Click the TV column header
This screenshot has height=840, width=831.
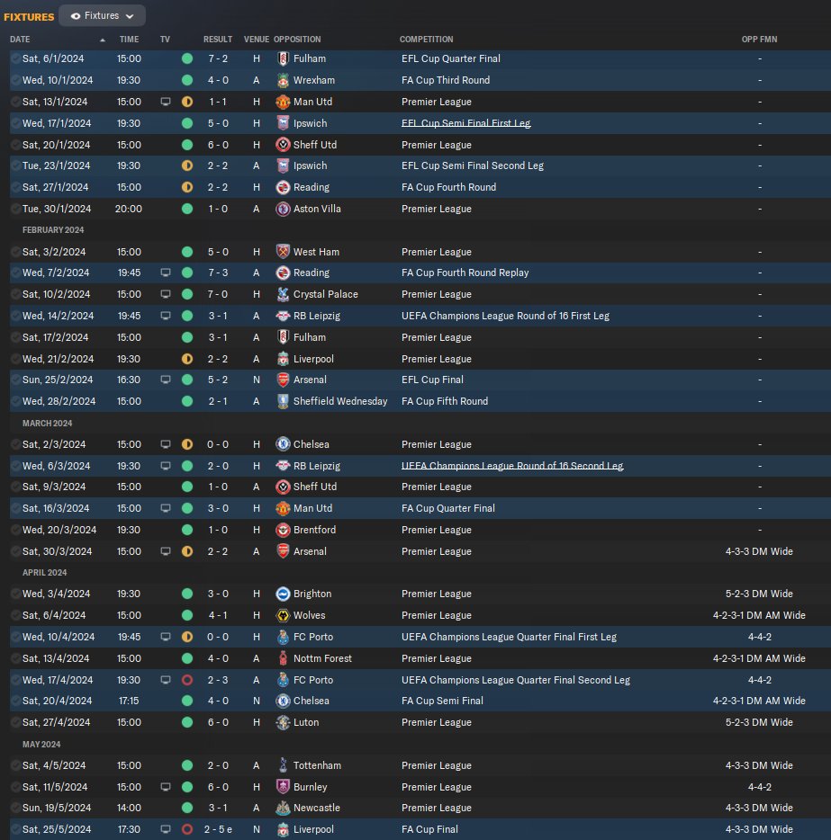point(165,39)
